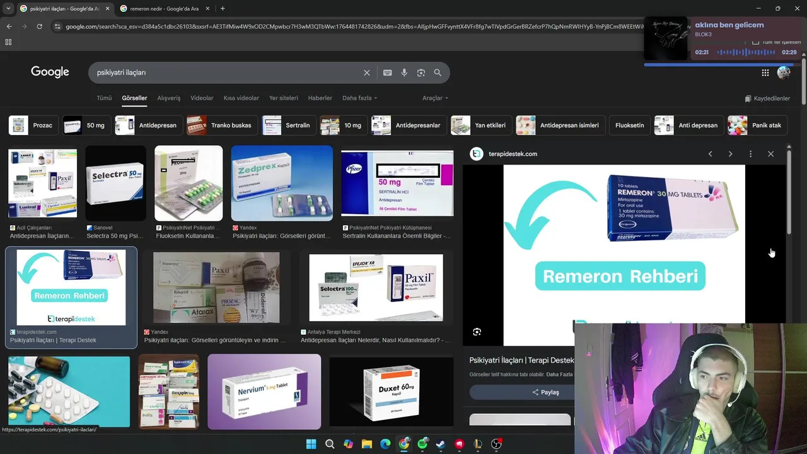Close the image preview panel
807x454 pixels.
click(x=770, y=154)
